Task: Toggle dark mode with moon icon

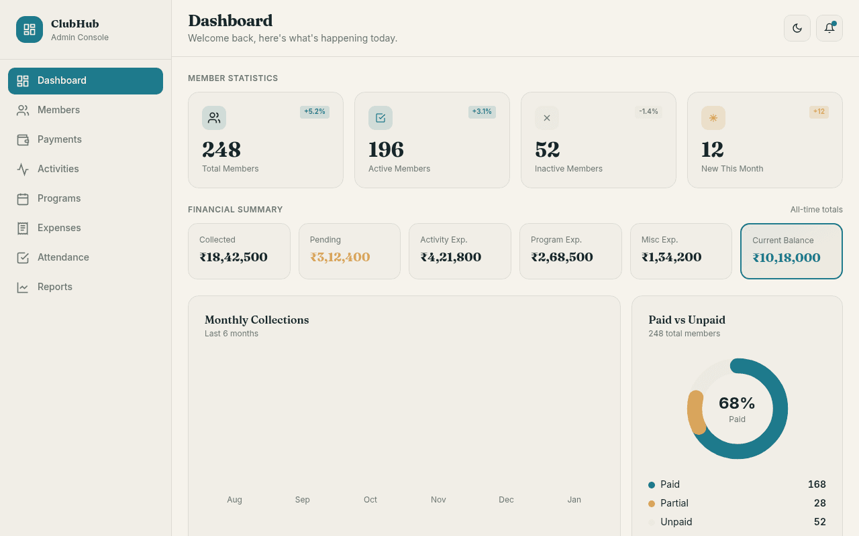Action: click(797, 28)
